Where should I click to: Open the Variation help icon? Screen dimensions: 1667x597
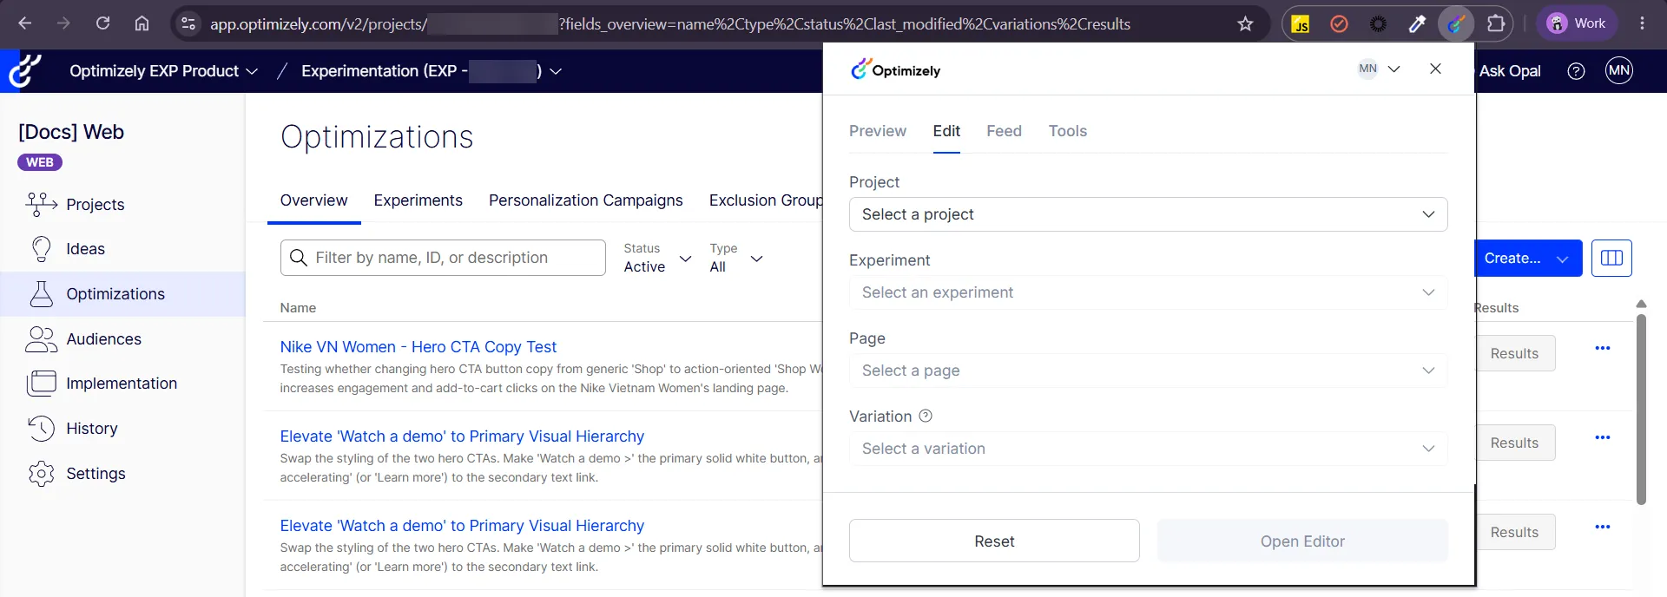click(926, 416)
